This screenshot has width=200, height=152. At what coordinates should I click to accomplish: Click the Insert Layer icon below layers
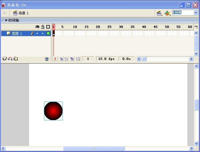tap(4, 59)
